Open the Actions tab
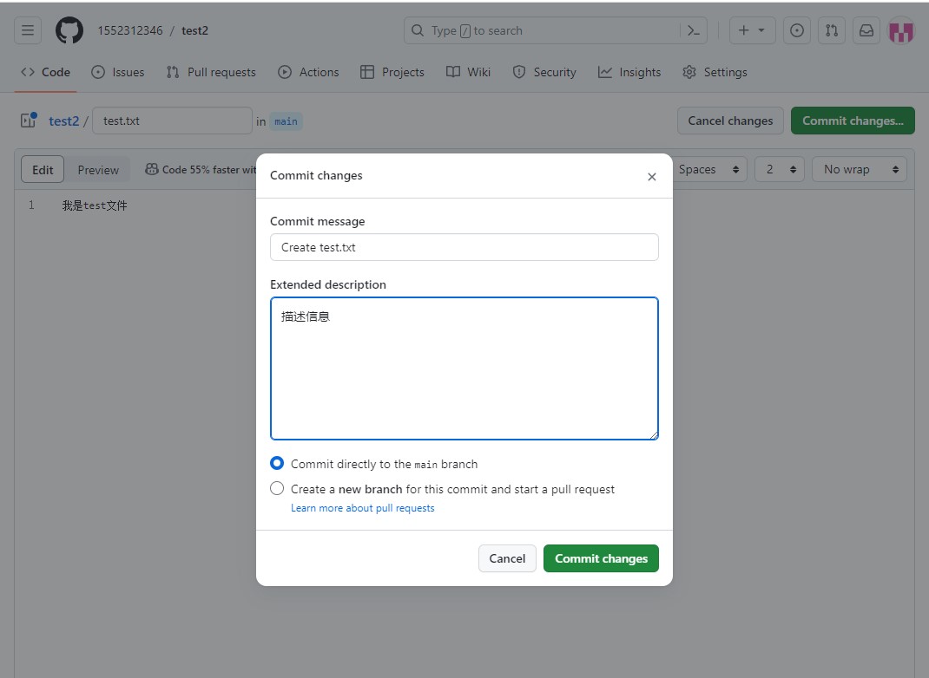Viewport: 929px width, 678px height. [x=308, y=72]
